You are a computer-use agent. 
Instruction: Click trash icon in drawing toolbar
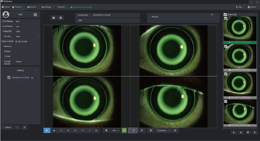pos(106,130)
